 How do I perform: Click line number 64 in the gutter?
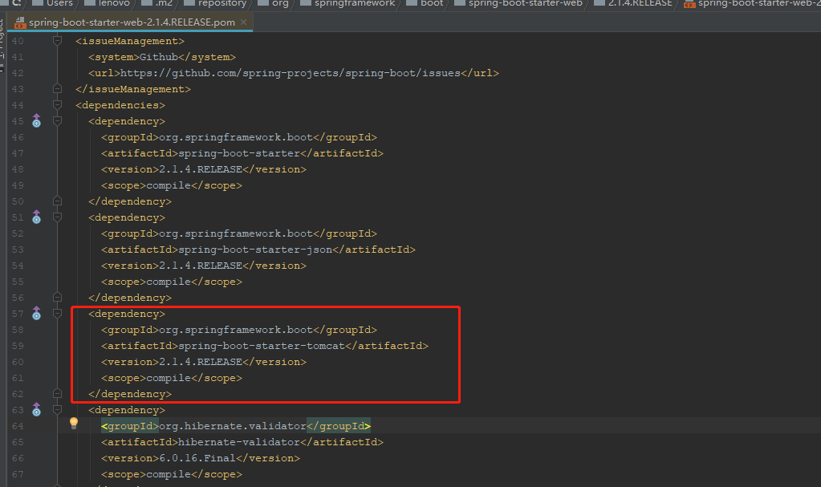18,426
